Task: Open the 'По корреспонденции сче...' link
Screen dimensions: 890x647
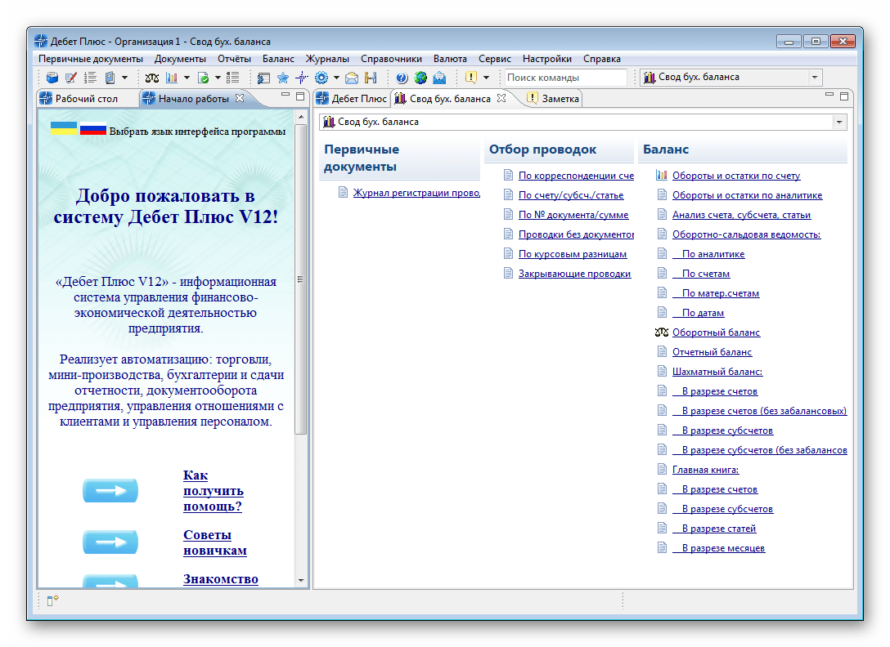Action: point(576,176)
